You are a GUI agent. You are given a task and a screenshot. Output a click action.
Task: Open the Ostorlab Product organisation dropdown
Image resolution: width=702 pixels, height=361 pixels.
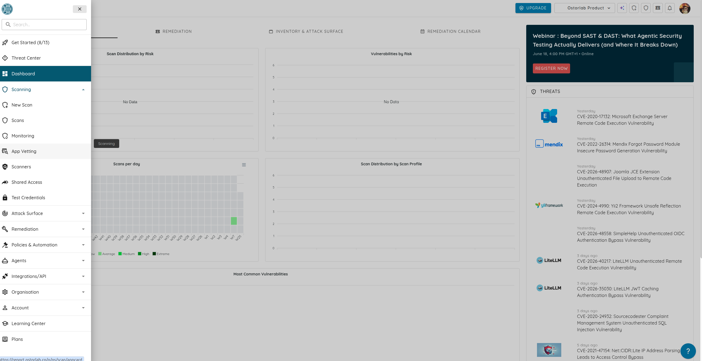(584, 8)
